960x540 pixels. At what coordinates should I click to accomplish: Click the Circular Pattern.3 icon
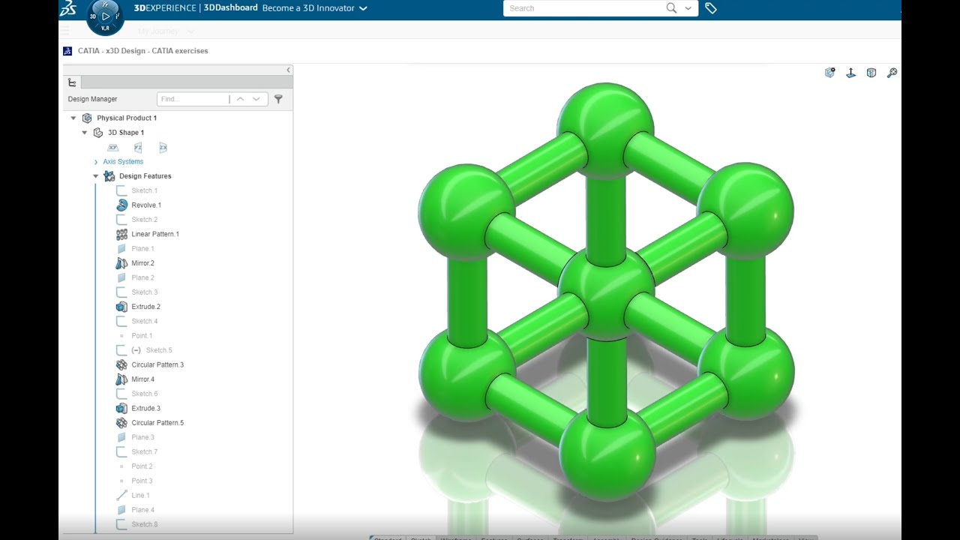pyautogui.click(x=121, y=364)
